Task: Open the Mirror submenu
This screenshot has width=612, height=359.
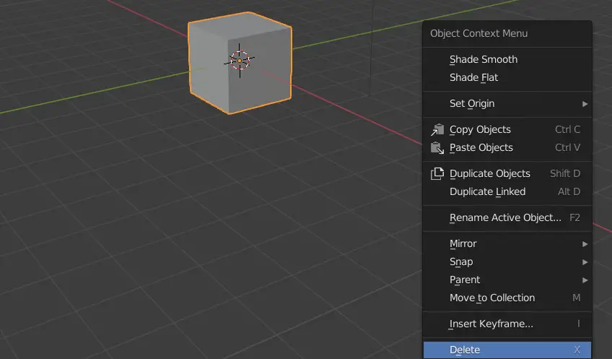Action: point(507,243)
